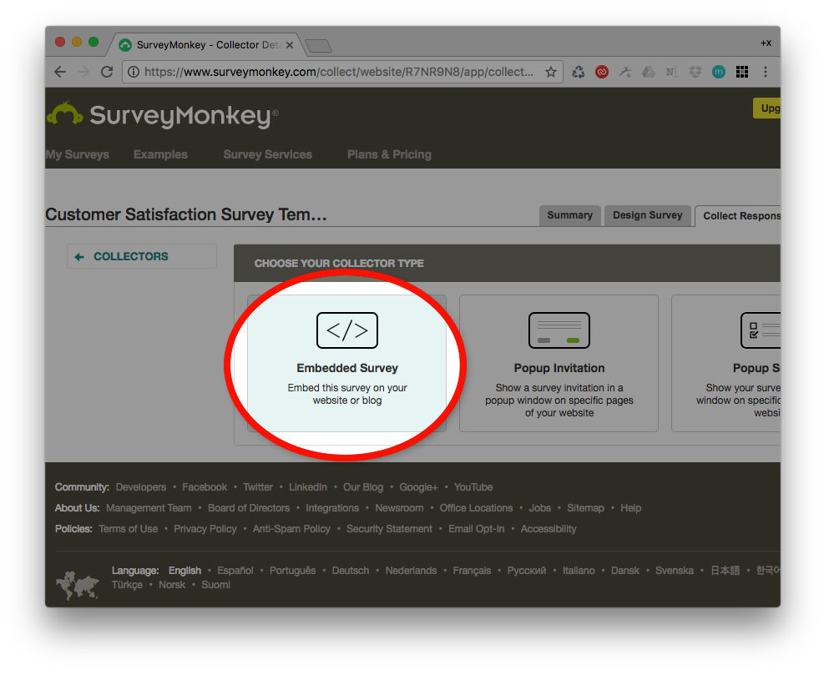Open Survey Services in navigation

267,154
